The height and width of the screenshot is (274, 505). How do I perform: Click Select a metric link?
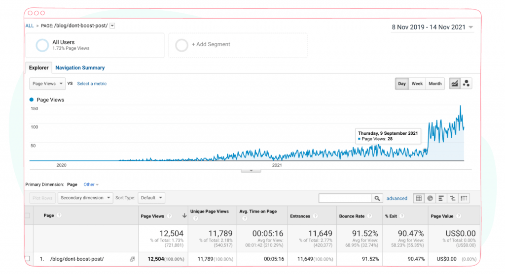point(92,84)
